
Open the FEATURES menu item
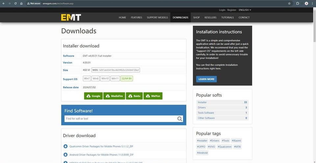[x=136, y=17]
